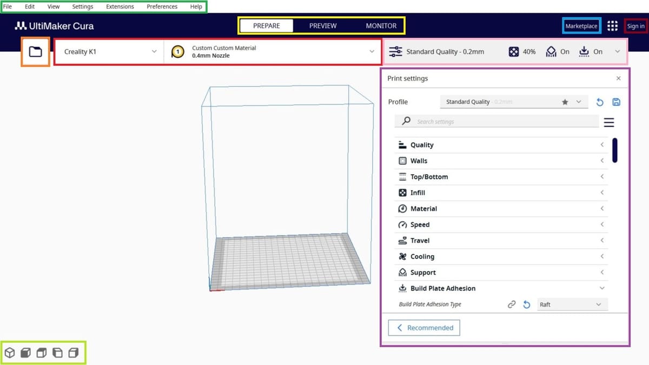Image resolution: width=649 pixels, height=365 pixels.
Task: Select the top view cube icon
Action: [41, 353]
